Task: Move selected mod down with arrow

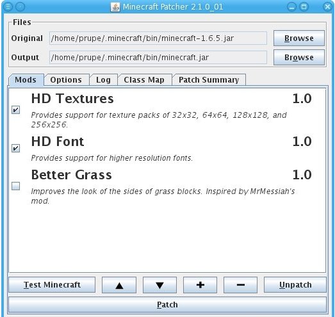Action: click(x=159, y=285)
